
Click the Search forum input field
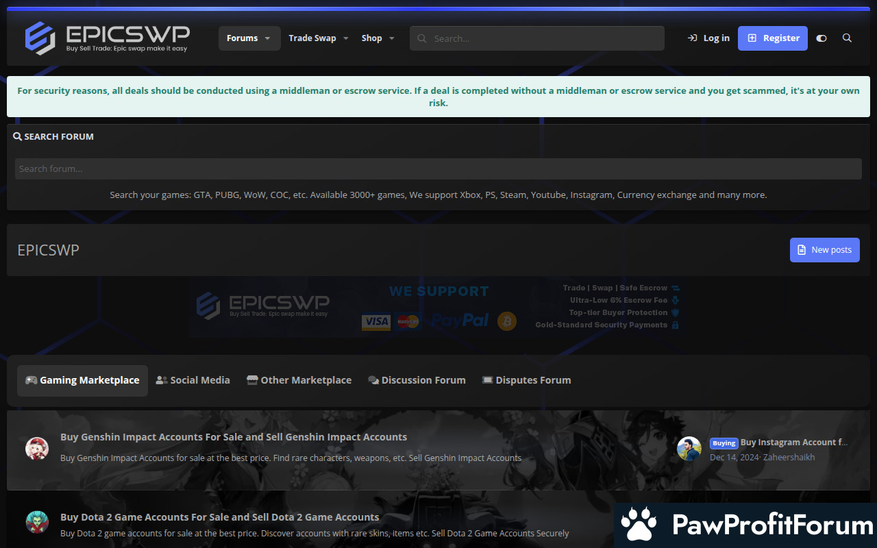coord(438,169)
